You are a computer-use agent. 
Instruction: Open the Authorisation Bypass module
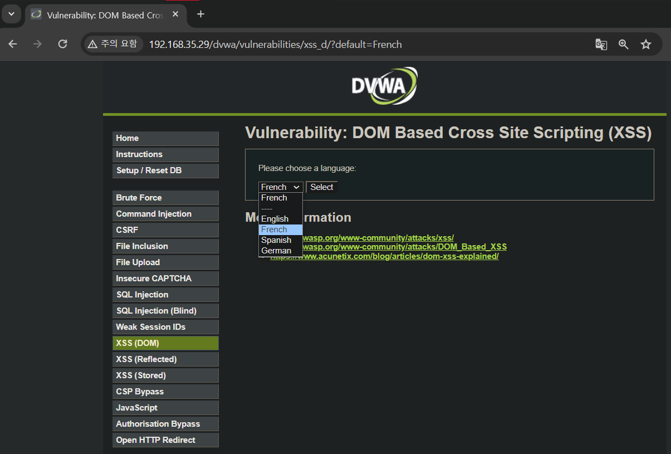(165, 424)
